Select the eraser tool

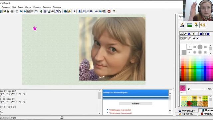(x=194, y=38)
